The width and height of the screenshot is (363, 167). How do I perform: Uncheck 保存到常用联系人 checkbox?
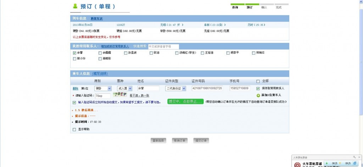(x=258, y=89)
